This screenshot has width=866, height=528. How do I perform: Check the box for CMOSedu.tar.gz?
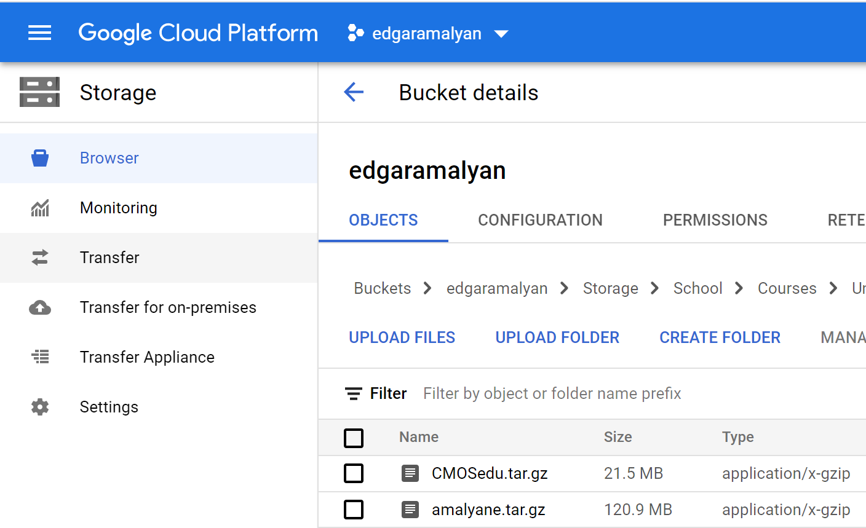click(x=354, y=473)
